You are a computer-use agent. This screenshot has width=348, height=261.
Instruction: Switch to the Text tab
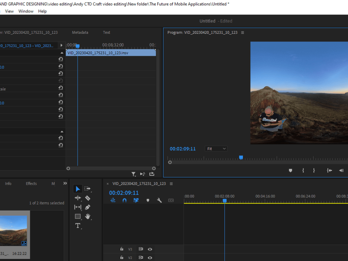(106, 32)
